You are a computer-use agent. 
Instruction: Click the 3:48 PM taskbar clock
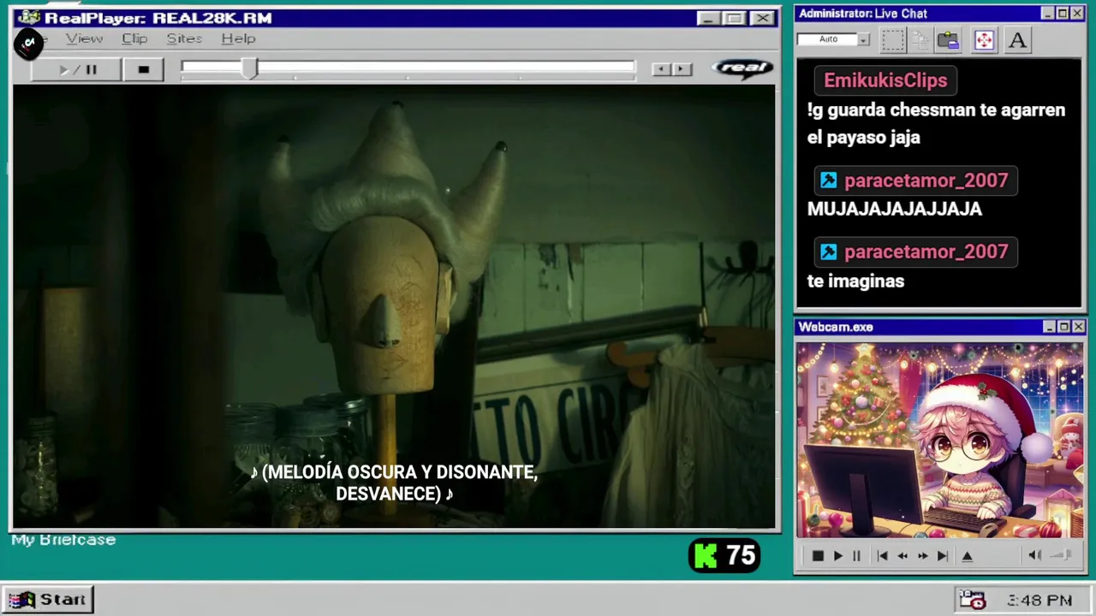1039,601
